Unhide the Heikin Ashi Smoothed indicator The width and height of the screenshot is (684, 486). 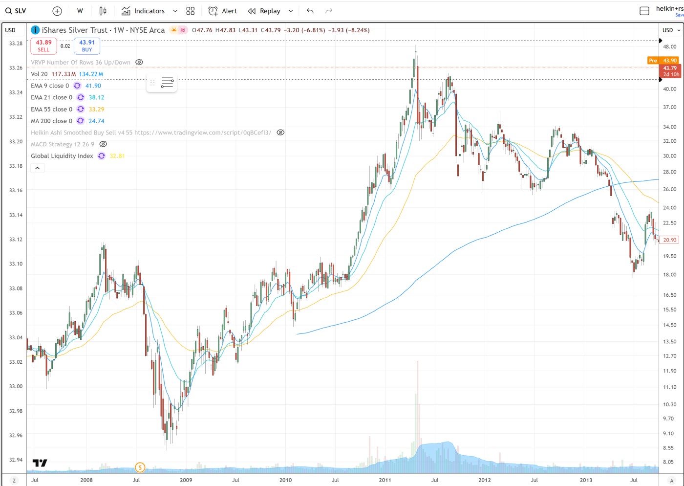[x=280, y=133]
